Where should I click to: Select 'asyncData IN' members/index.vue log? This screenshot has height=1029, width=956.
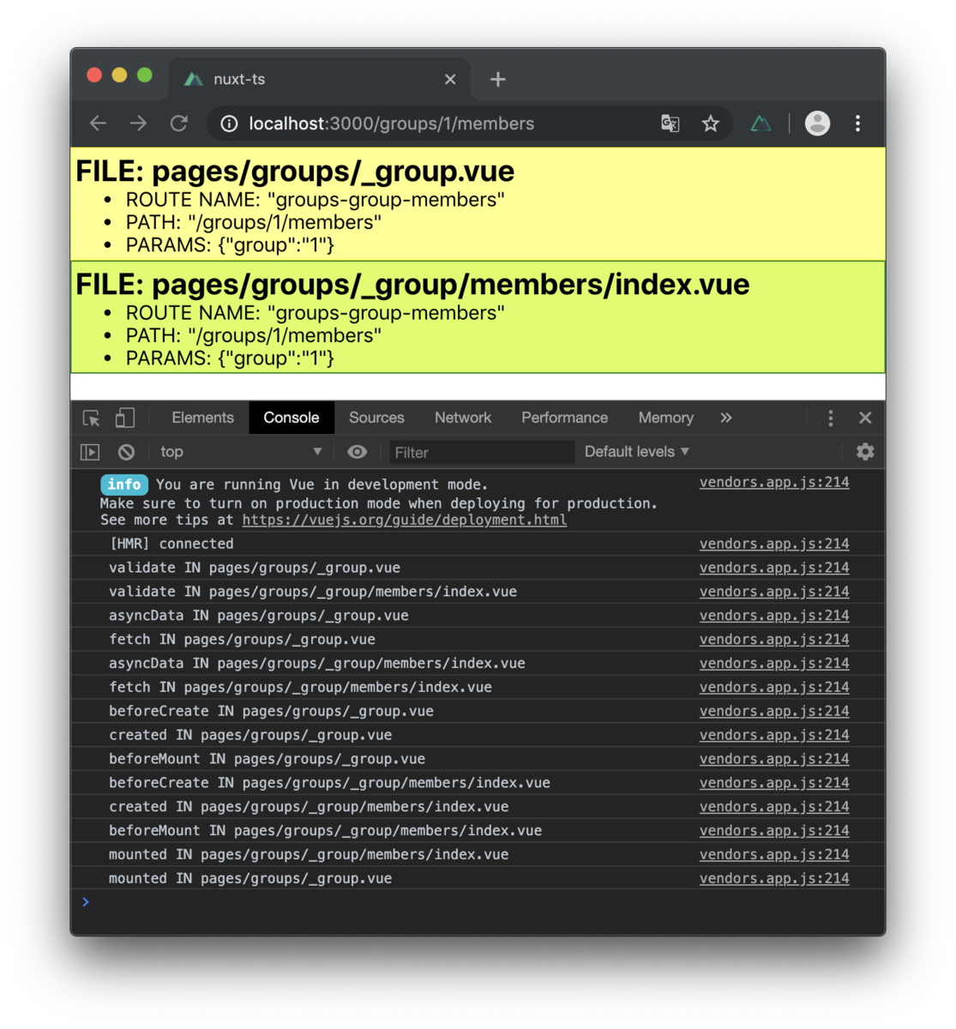tap(478, 663)
